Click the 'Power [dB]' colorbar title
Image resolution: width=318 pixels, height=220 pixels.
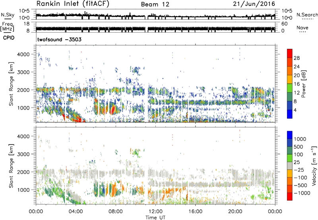coord(304,84)
